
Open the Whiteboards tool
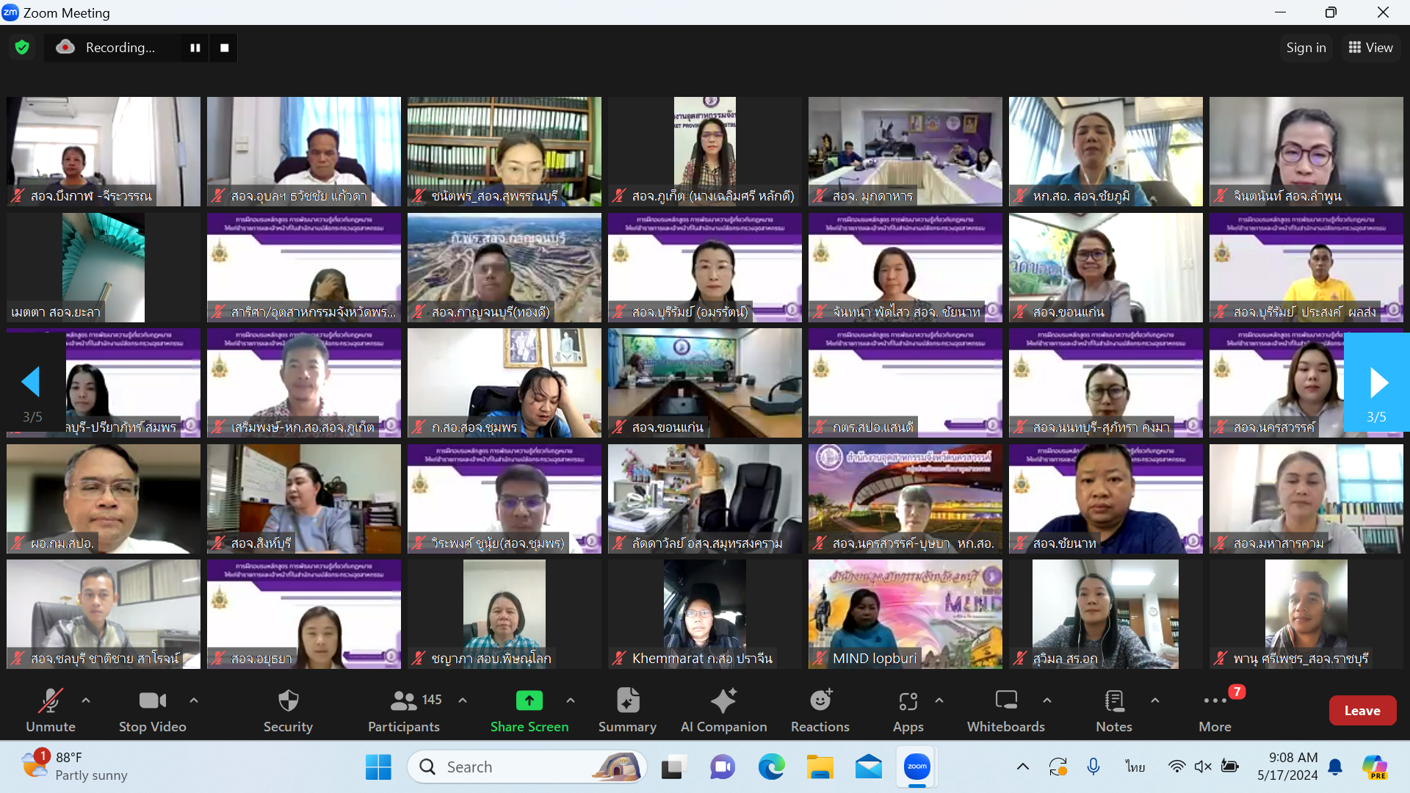1005,709
